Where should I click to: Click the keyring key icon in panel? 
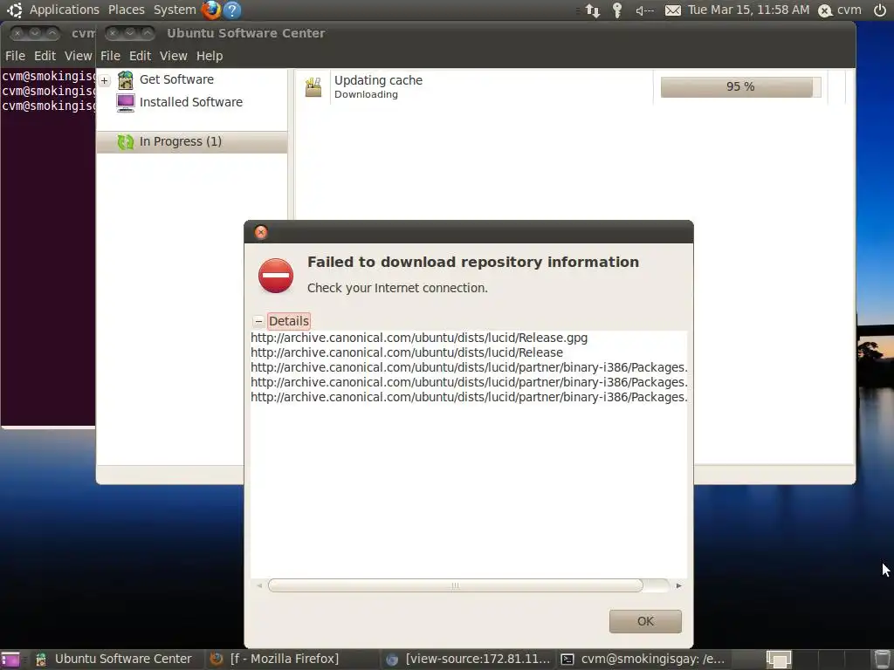617,10
